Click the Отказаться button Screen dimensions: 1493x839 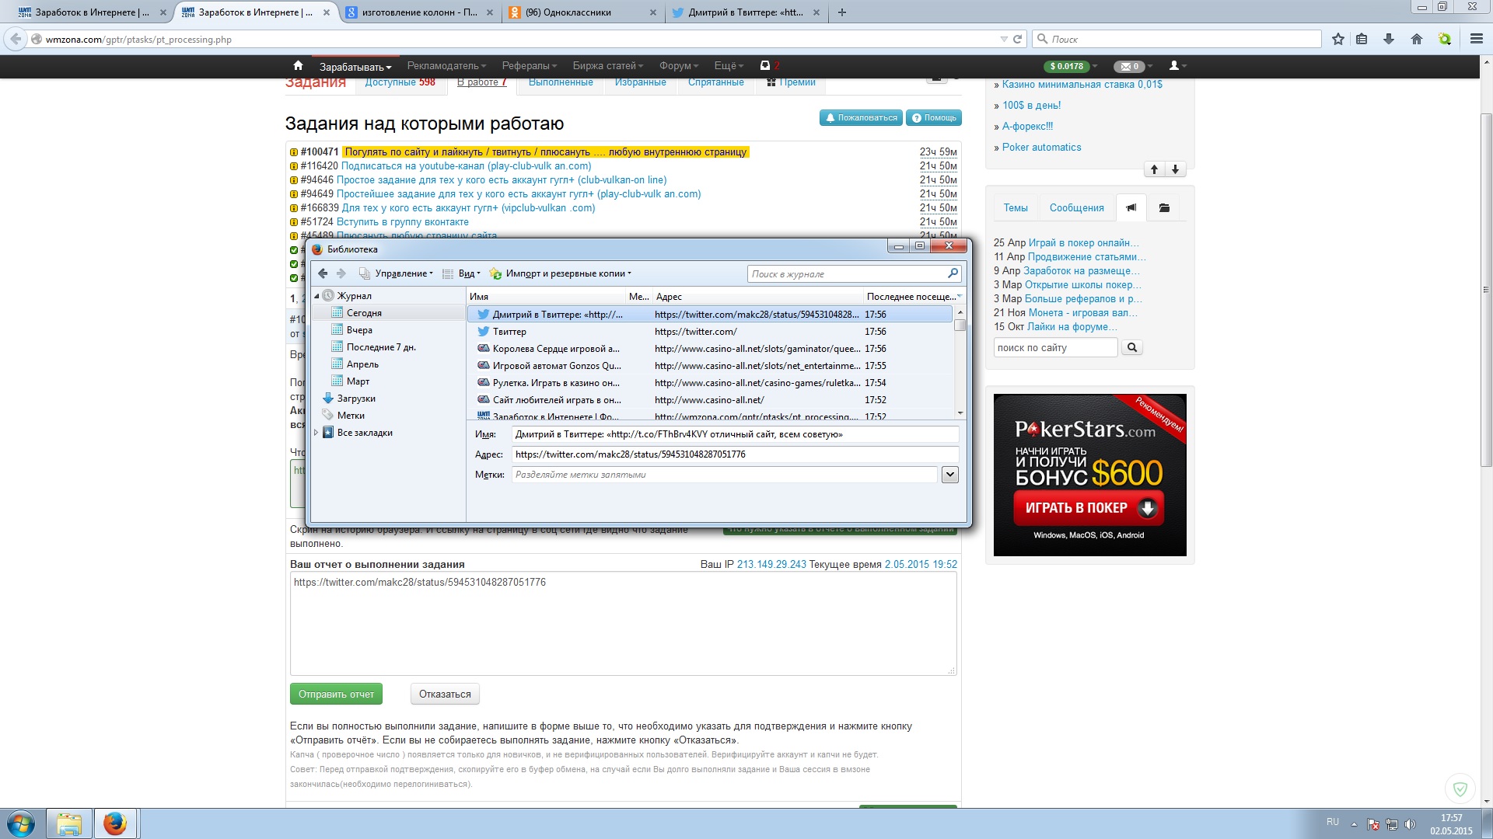tap(445, 695)
